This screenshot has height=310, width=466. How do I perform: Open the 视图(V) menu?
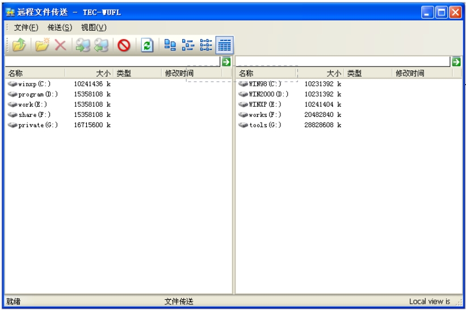(x=93, y=27)
